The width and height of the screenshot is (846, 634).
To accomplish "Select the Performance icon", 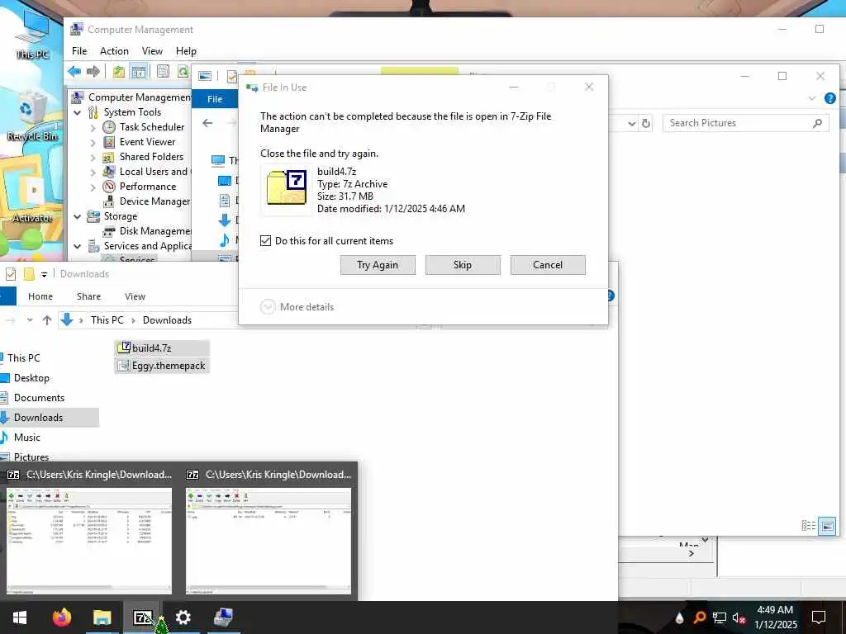I will coord(109,187).
